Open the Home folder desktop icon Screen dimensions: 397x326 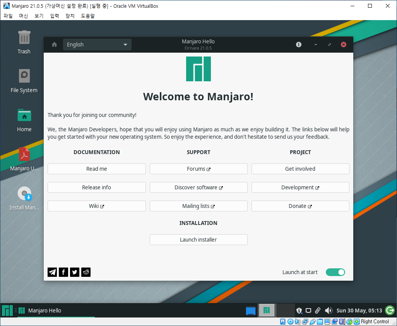[x=24, y=120]
